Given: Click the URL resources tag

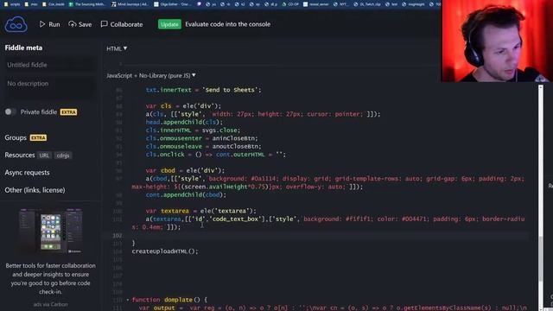Looking at the screenshot, I should coord(44,155).
